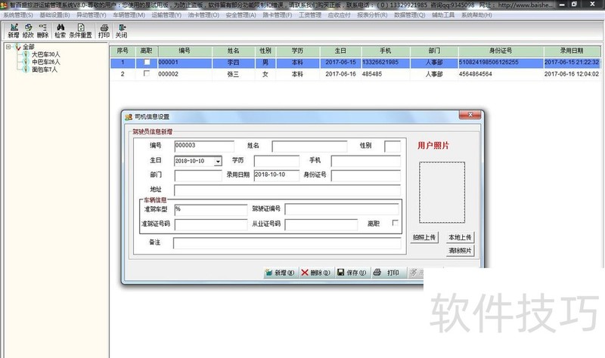Click the 打印 (Print) toolbar icon
This screenshot has height=358, width=605.
(x=104, y=30)
